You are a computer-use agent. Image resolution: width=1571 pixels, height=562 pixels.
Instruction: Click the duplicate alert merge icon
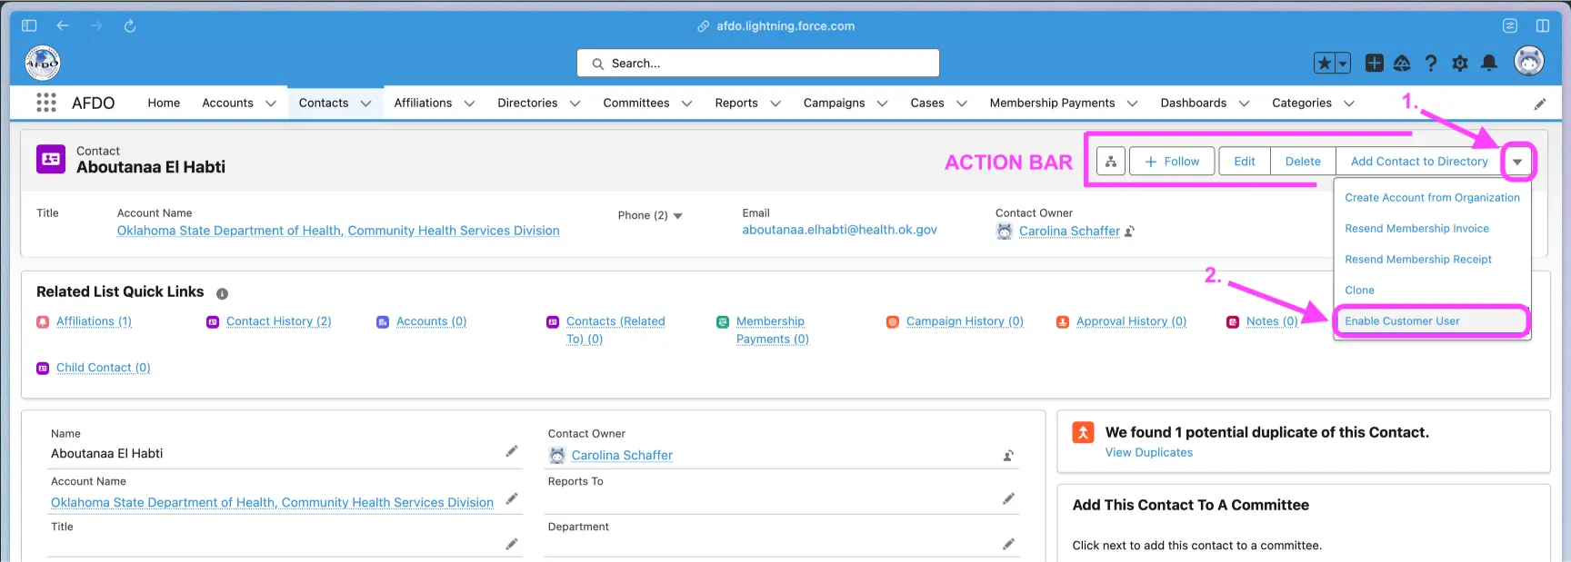(1083, 432)
